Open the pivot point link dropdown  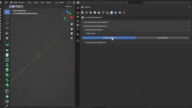pos(70,2)
